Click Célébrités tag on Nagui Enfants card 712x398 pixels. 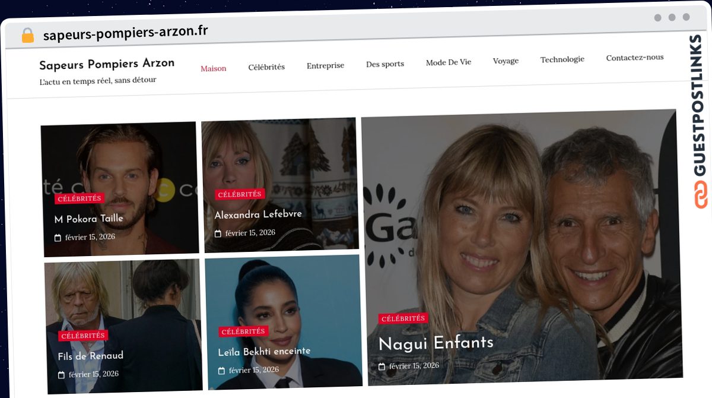click(x=403, y=319)
